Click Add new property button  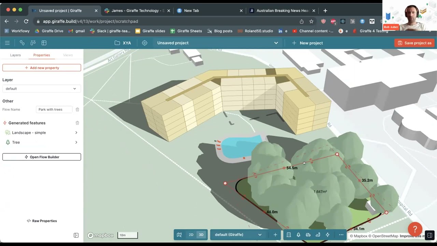pos(42,68)
